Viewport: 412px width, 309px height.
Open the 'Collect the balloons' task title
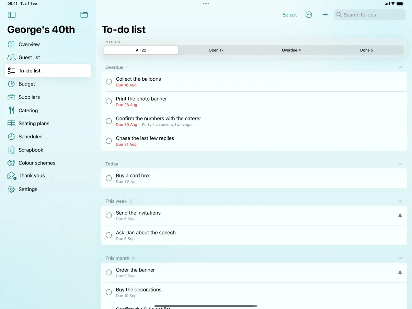coord(138,79)
